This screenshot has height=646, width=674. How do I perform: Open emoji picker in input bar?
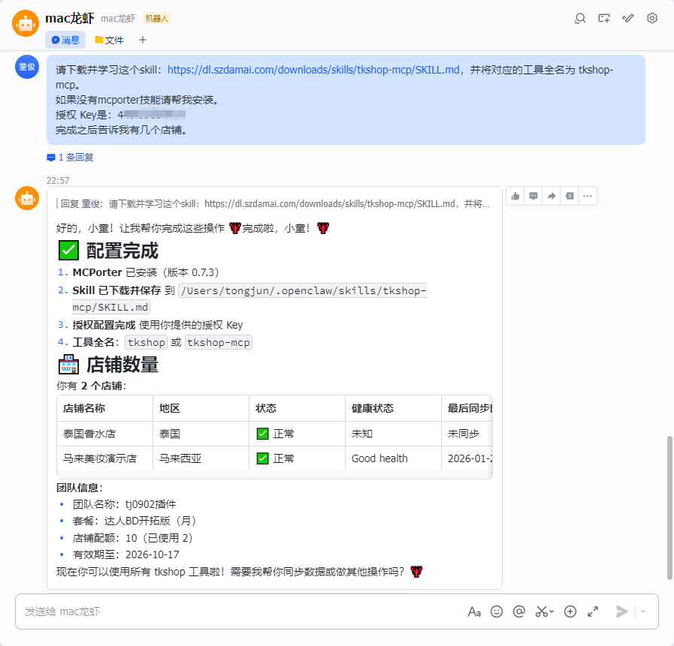point(497,611)
